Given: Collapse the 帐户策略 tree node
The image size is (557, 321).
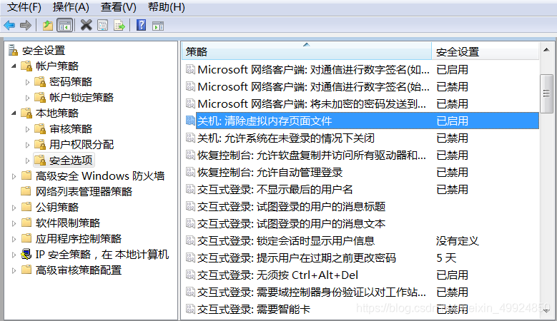Looking at the screenshot, I should coord(15,66).
